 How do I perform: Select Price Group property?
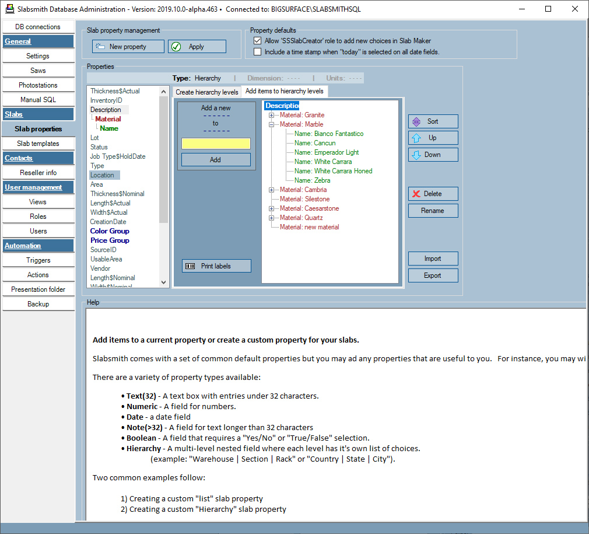point(110,240)
